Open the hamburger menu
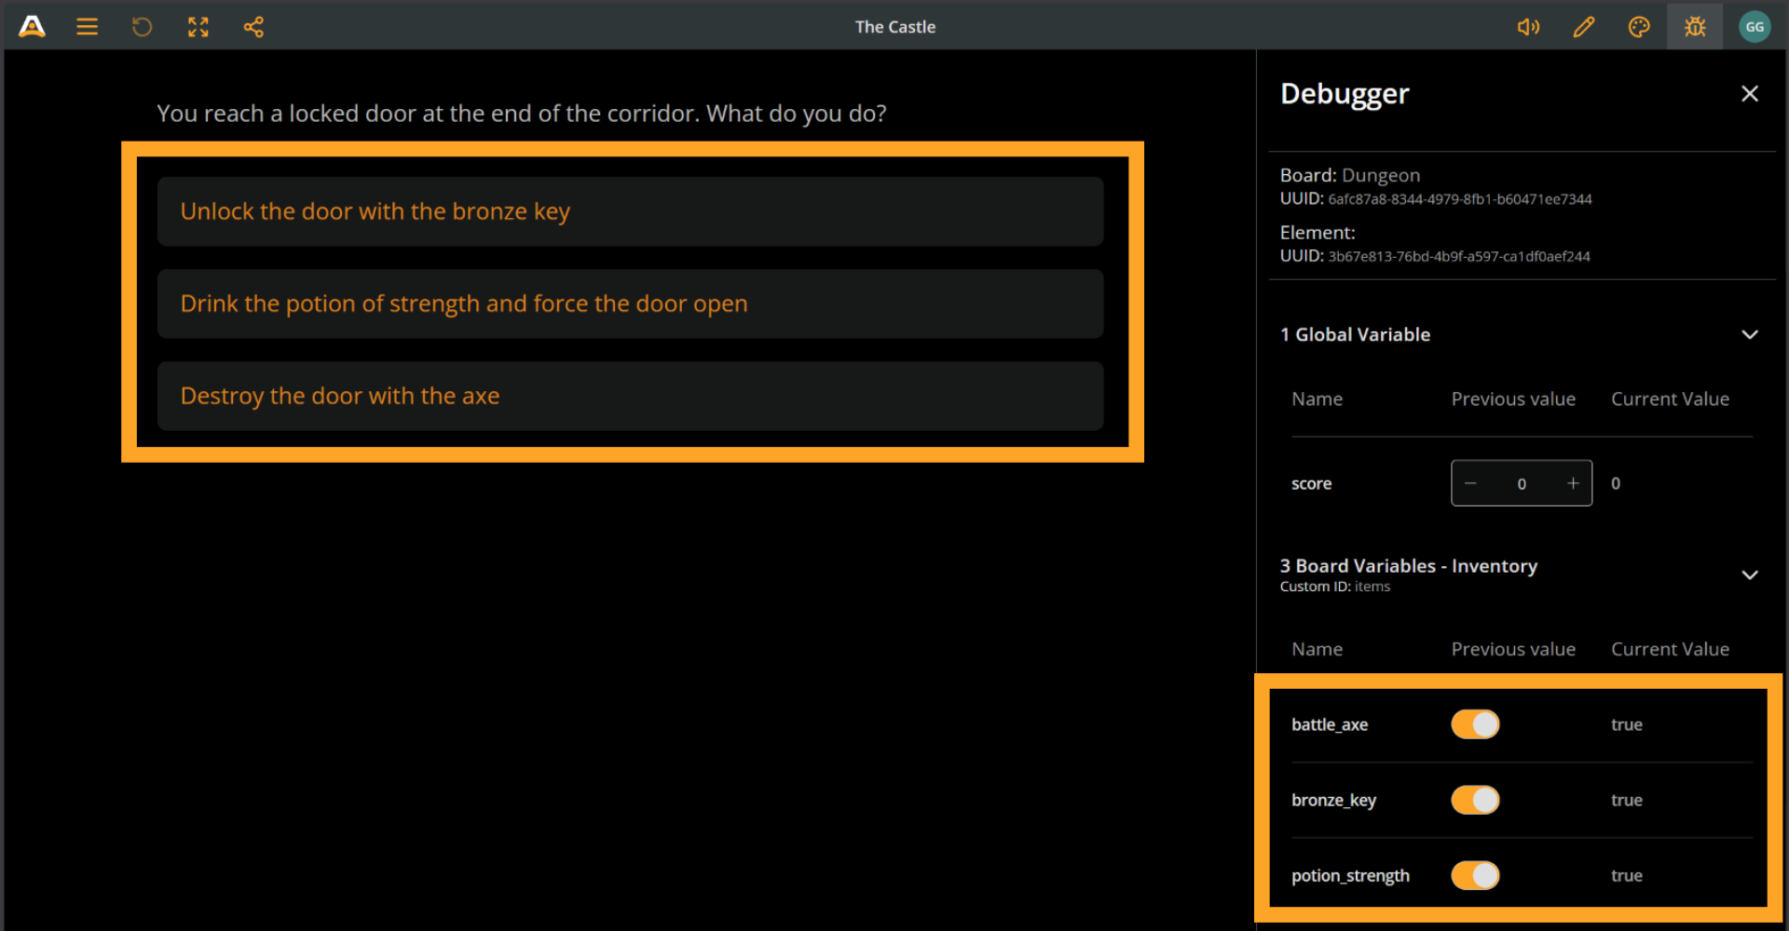 (x=87, y=27)
